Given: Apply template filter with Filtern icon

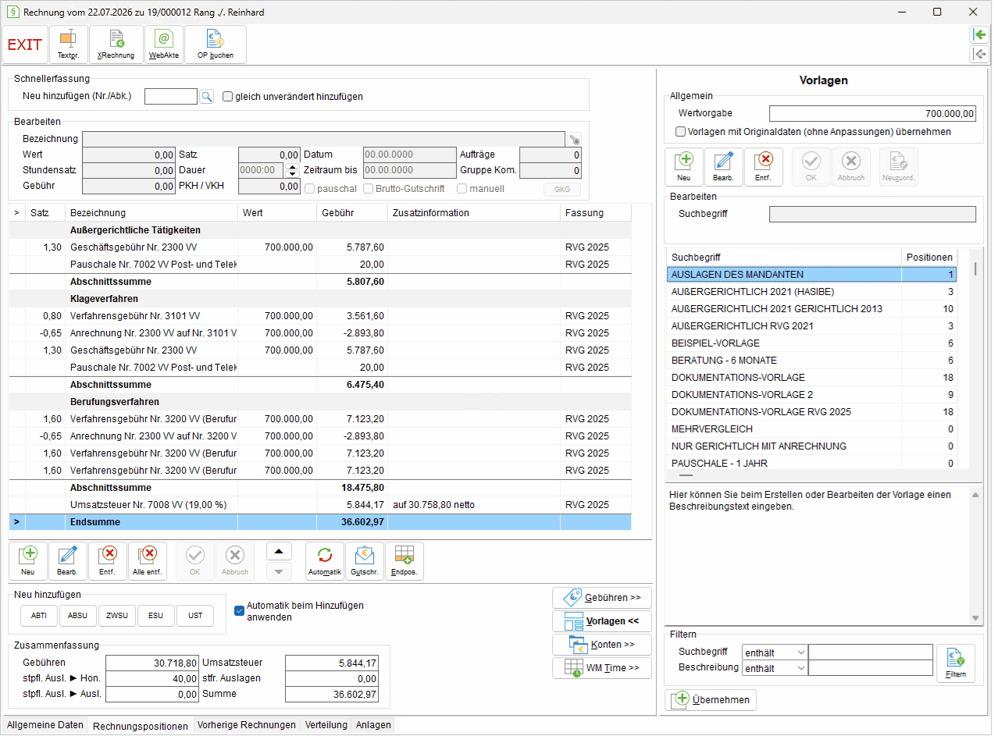Looking at the screenshot, I should [x=956, y=663].
